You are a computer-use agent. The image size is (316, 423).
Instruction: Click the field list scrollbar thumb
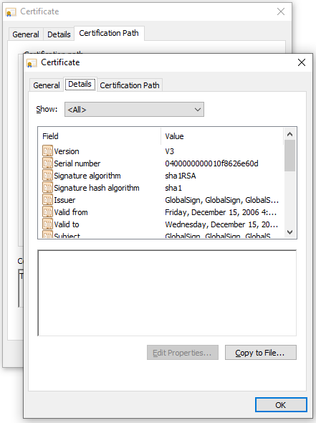[x=290, y=156]
